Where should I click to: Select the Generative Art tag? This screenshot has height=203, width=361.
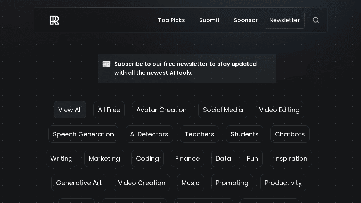[x=79, y=183]
